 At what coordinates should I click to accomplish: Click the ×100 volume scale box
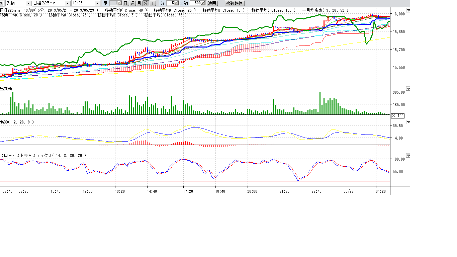coord(398,116)
